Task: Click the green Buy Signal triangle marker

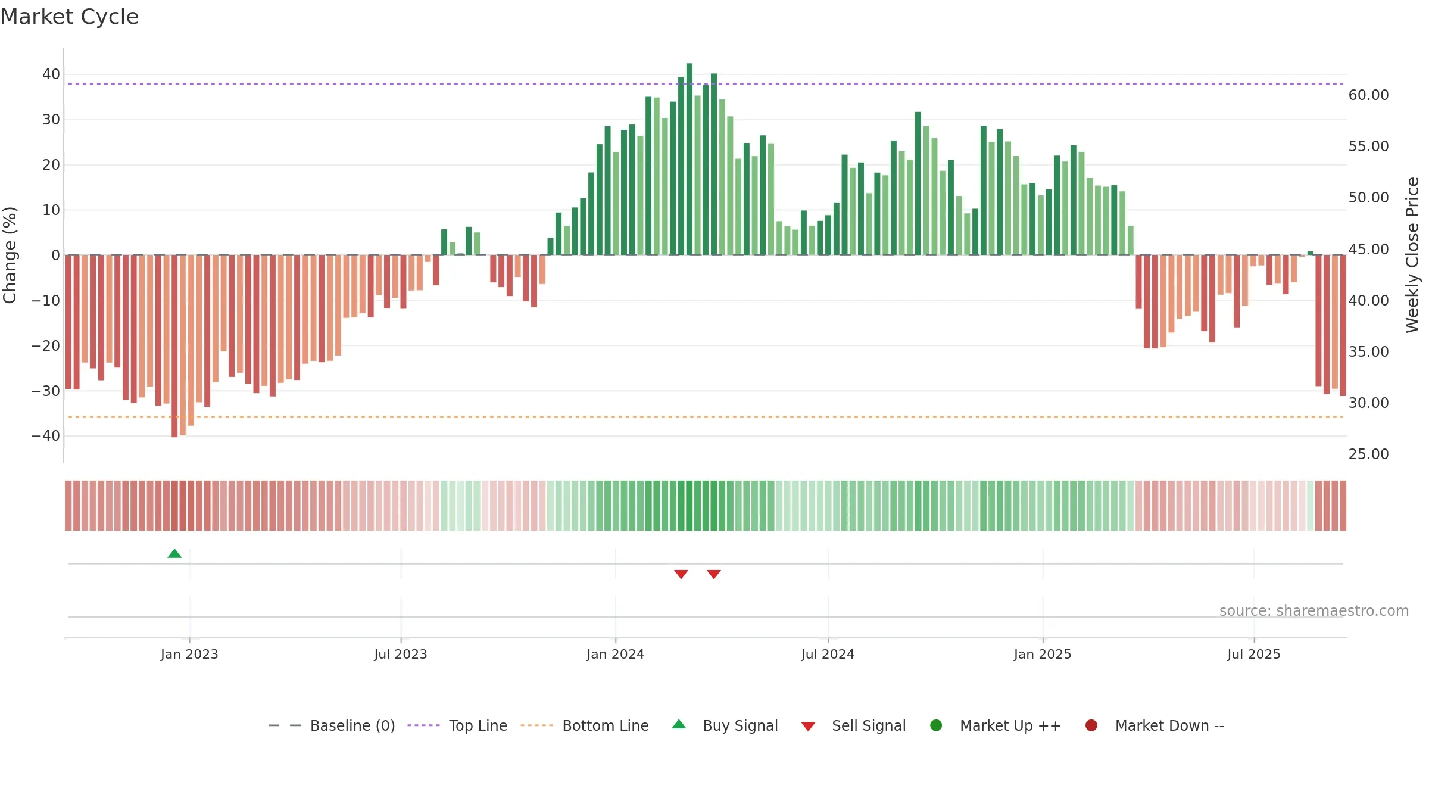Action: tap(174, 554)
